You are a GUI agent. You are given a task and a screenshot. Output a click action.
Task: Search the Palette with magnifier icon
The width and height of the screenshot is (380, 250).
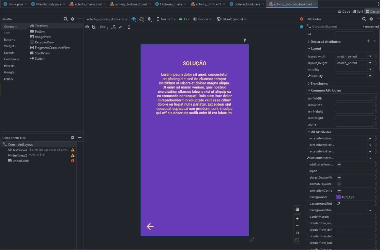(x=66, y=19)
